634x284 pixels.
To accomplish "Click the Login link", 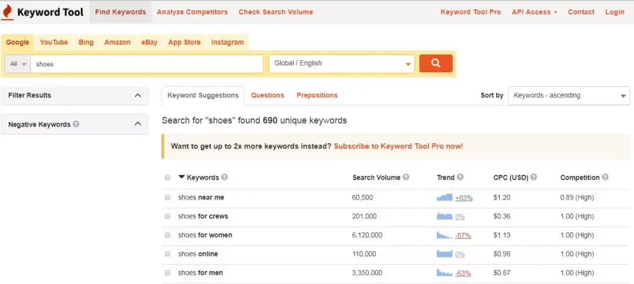I will (x=615, y=12).
